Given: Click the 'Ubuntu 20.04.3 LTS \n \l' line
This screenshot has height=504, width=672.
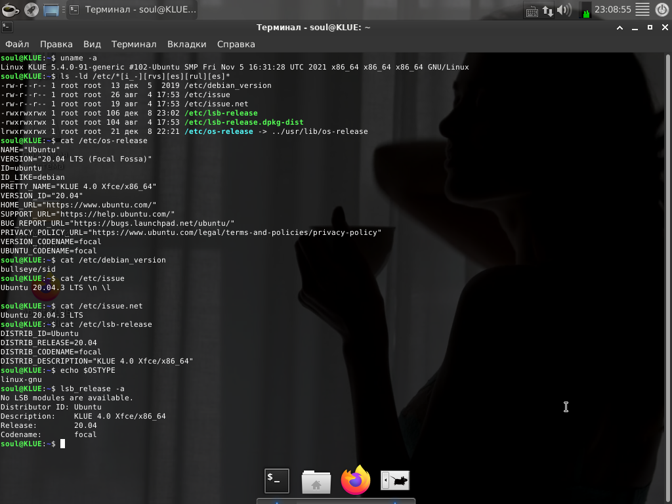Looking at the screenshot, I should pyautogui.click(x=55, y=287).
